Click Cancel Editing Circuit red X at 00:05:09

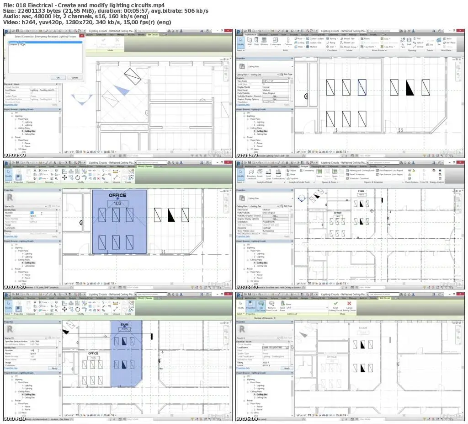(x=349, y=306)
